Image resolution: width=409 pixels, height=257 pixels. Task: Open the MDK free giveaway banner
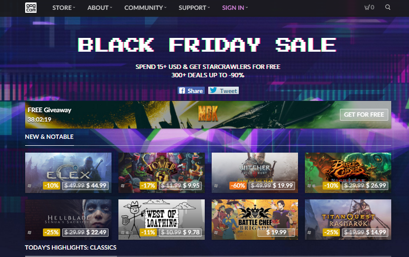[x=208, y=115]
